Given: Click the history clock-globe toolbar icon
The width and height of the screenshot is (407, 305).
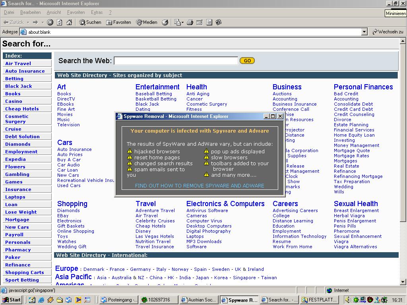Looking at the screenshot, I should tap(165, 22).
